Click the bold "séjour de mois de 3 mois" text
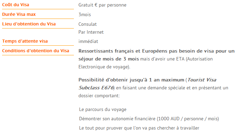This screenshot has width=240, height=134. (109, 59)
